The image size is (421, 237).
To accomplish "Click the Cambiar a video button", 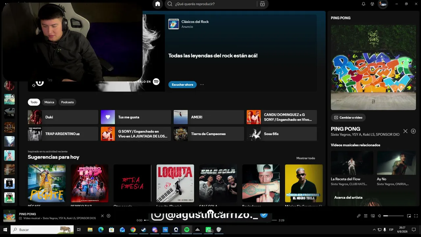I will 348,118.
